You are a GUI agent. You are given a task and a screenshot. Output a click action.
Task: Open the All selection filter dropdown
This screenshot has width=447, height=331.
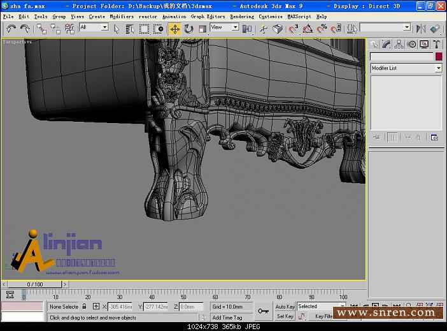point(94,27)
